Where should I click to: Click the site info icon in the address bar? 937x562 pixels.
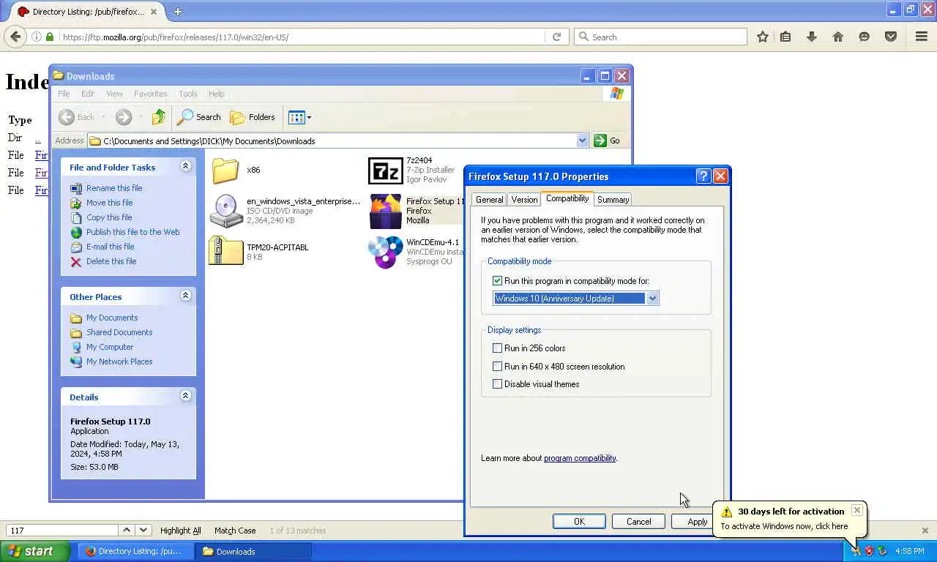click(36, 37)
